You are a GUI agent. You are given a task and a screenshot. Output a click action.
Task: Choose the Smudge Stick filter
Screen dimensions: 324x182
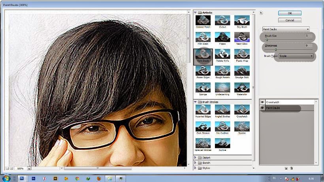pyautogui.click(x=242, y=71)
